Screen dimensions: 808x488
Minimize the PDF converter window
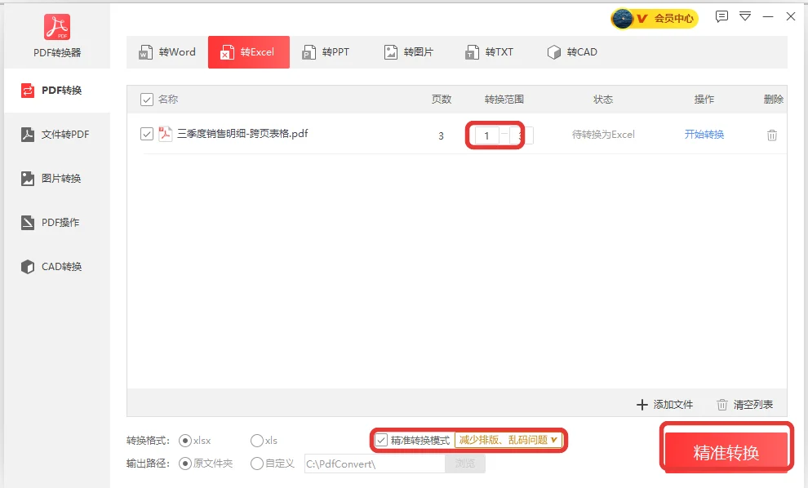768,16
